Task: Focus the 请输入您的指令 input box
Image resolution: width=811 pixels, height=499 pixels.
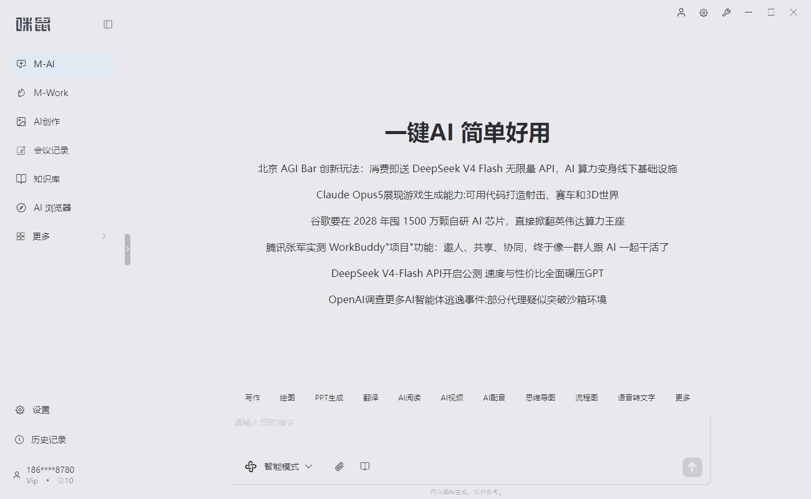Action: pyautogui.click(x=470, y=431)
